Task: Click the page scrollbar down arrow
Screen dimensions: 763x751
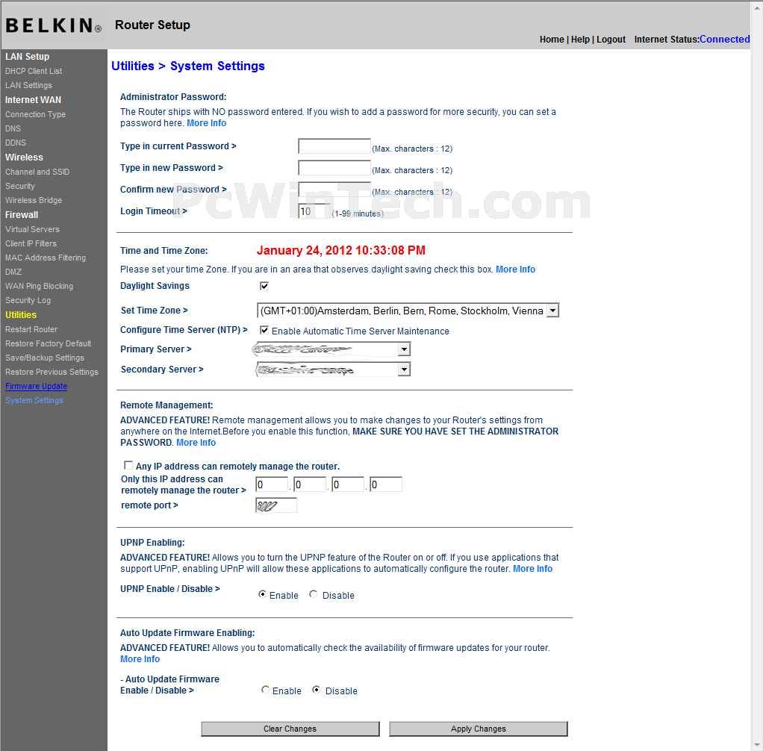Action: click(757, 745)
